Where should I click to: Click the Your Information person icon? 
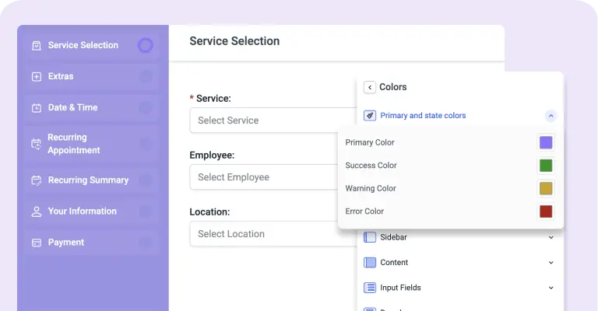37,211
